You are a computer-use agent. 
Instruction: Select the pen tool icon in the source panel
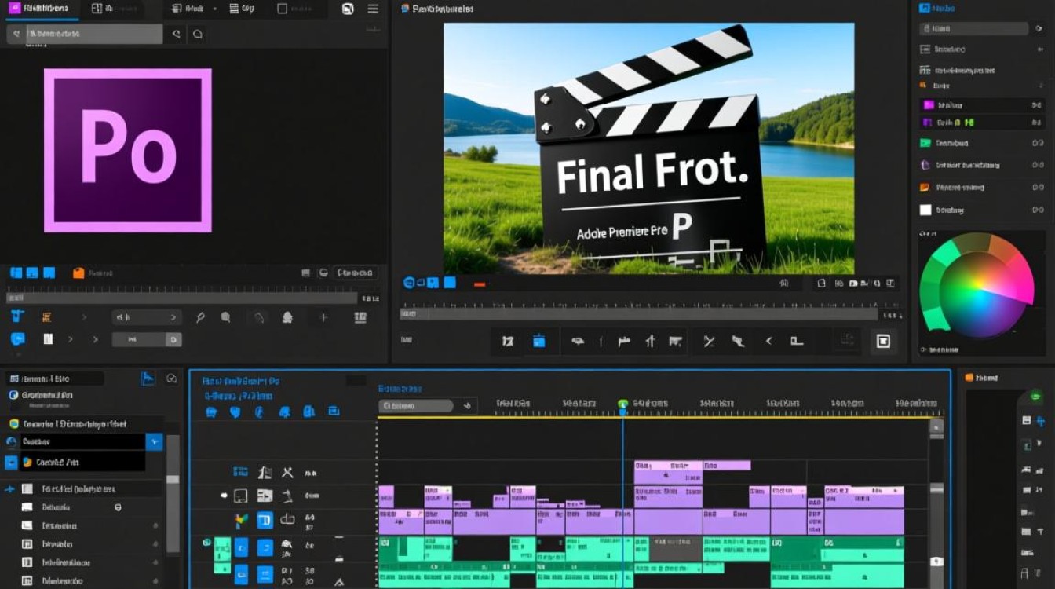pos(200,317)
